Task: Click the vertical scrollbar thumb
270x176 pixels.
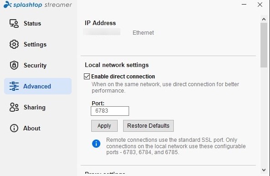Action: [264, 45]
